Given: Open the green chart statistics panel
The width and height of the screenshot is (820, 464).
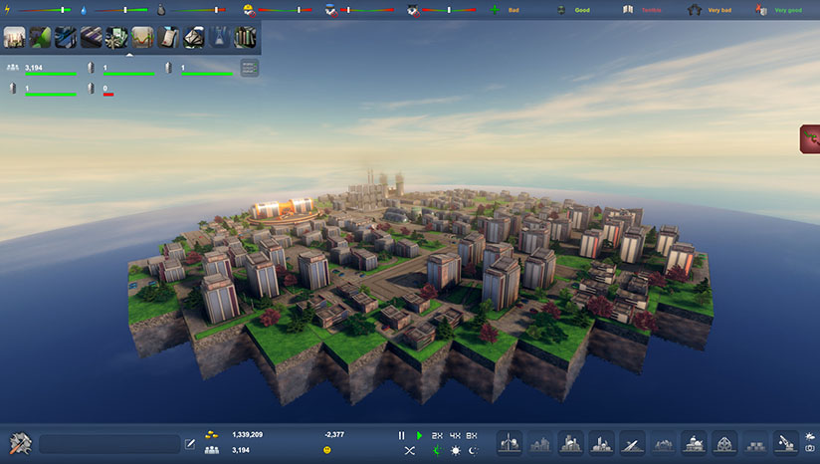Looking at the screenshot, I should tap(40, 38).
